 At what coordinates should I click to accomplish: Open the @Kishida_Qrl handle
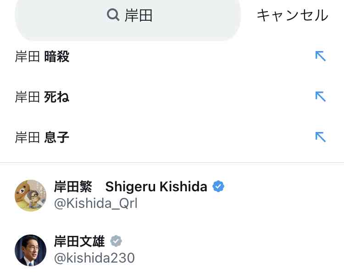click(96, 203)
